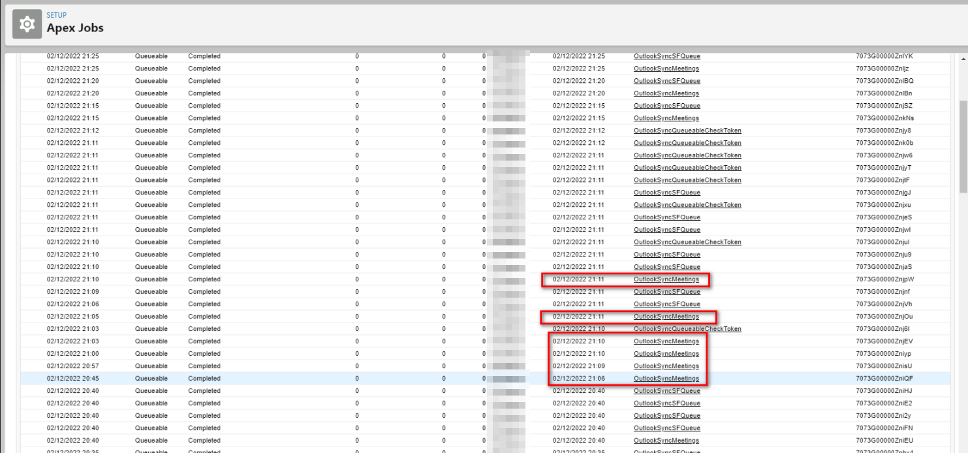Click the Apex Jobs page title
968x453 pixels.
(x=75, y=28)
